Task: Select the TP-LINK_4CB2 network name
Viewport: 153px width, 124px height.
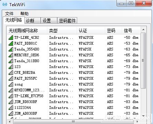Action: pyautogui.click(x=27, y=37)
